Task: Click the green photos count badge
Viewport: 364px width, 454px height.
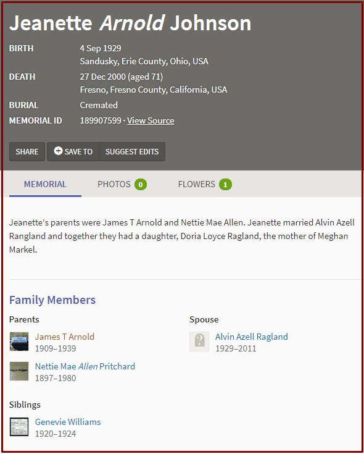Action: click(x=141, y=185)
